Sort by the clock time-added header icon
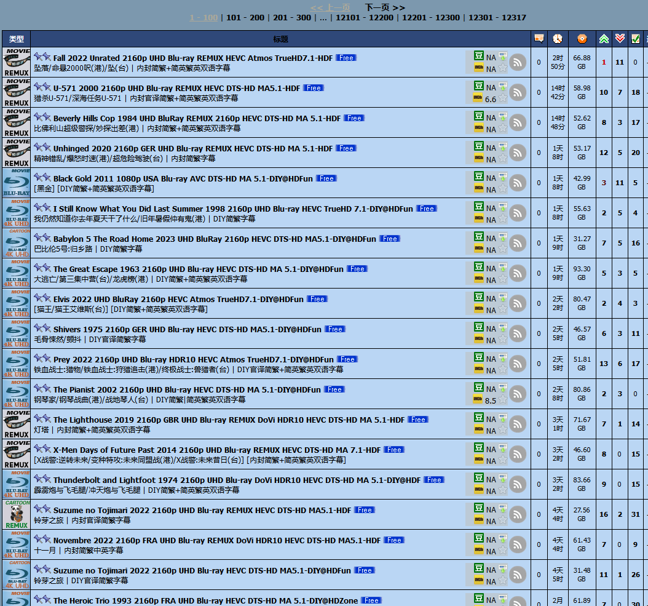The image size is (648, 606). point(558,39)
